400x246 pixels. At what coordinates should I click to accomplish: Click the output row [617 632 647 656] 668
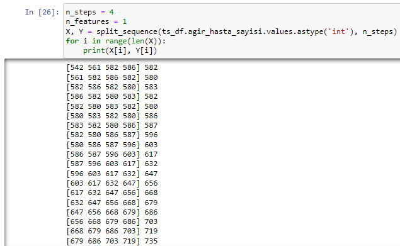pos(112,193)
